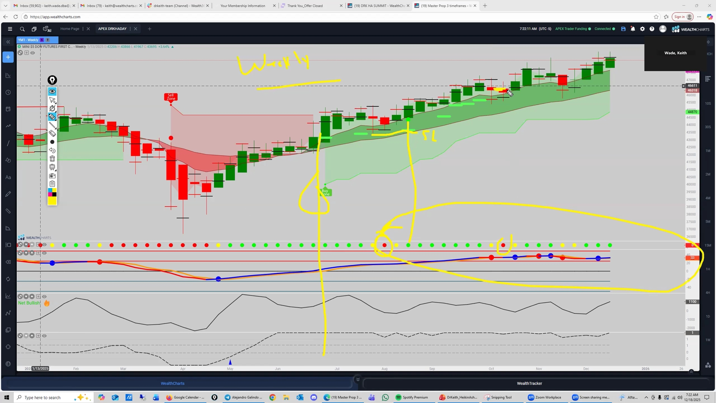
Task: Select the arrow pointer drawing tool
Action: (52, 100)
